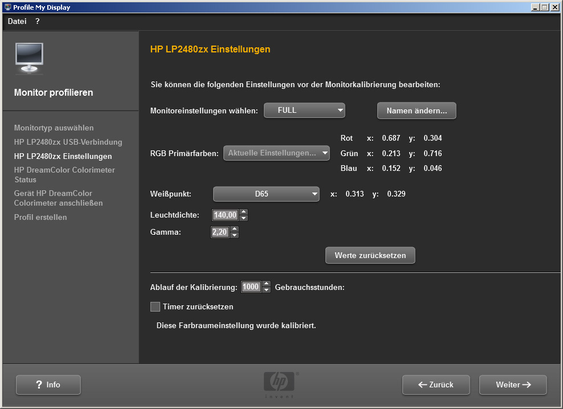Select the HP LP2480zx Einstellungen sidebar step

click(63, 156)
